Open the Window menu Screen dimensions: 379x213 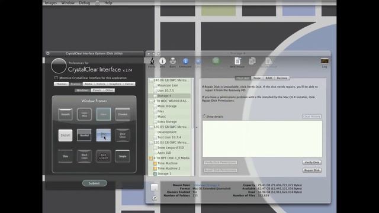(x=68, y=3)
